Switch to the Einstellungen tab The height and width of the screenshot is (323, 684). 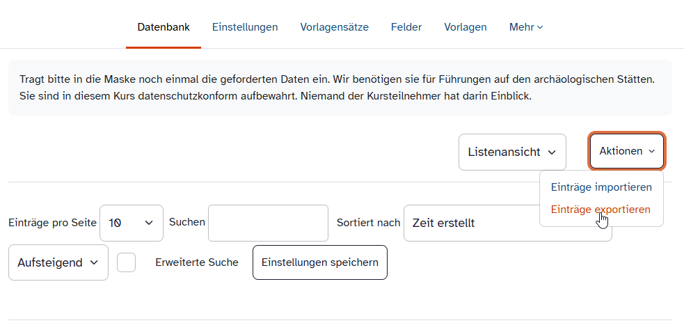click(x=245, y=27)
